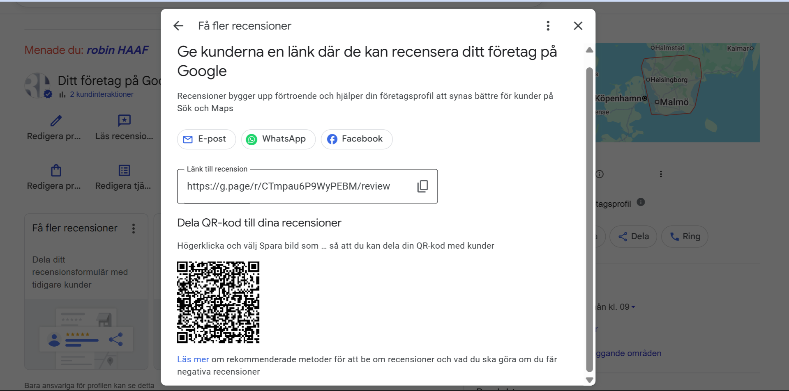Click the review share illustration in card

click(86, 338)
